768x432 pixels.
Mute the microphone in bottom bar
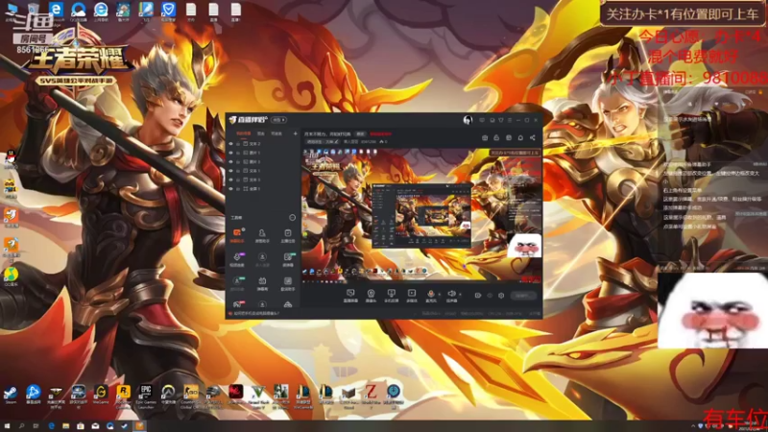[x=430, y=295]
